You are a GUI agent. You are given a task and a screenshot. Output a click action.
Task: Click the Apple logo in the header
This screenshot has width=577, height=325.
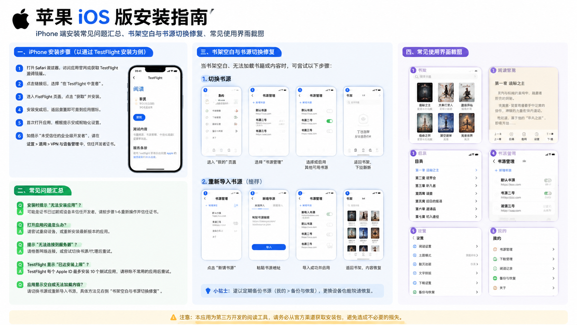click(21, 19)
